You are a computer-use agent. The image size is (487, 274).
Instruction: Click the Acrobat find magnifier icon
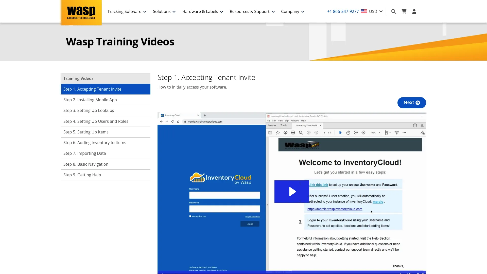pyautogui.click(x=301, y=132)
